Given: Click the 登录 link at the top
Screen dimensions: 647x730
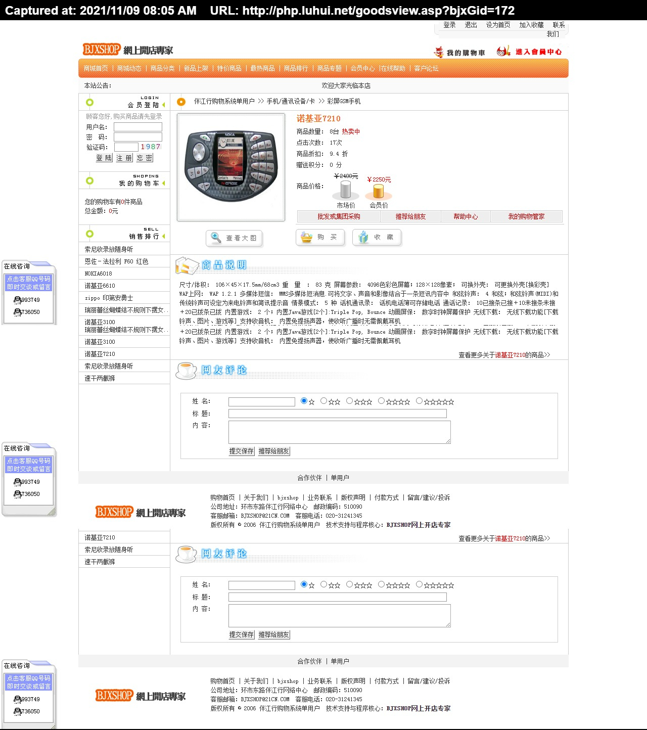Looking at the screenshot, I should (449, 25).
